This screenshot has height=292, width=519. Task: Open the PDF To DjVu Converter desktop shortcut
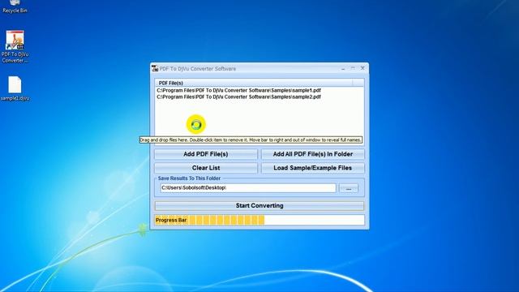coord(15,46)
